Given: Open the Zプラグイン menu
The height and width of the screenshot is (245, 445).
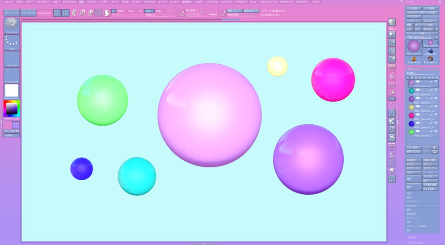Looking at the screenshot, I should point(287,2).
